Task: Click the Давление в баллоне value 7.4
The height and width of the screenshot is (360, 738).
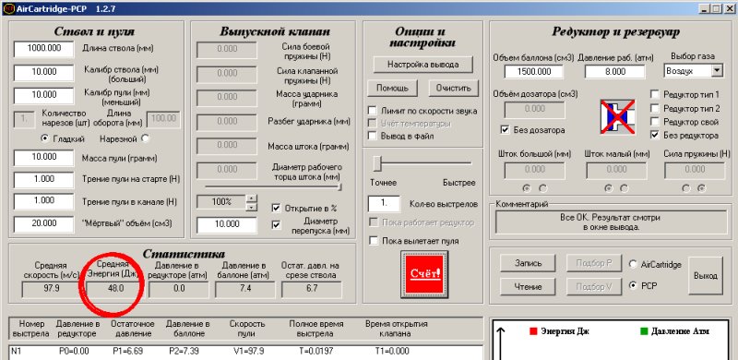Action: [245, 289]
